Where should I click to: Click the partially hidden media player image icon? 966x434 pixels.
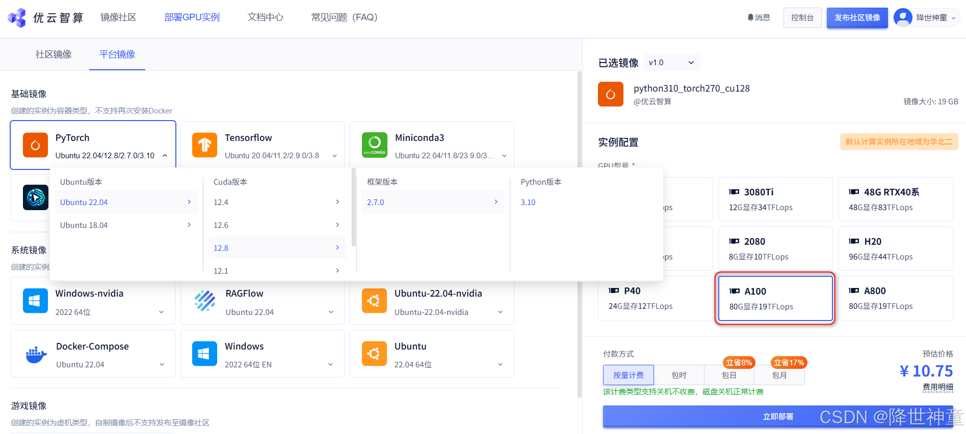[36, 197]
